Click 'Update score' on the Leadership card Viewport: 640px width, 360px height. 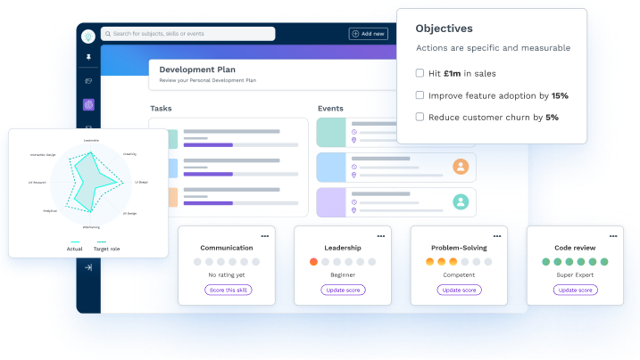tap(343, 290)
